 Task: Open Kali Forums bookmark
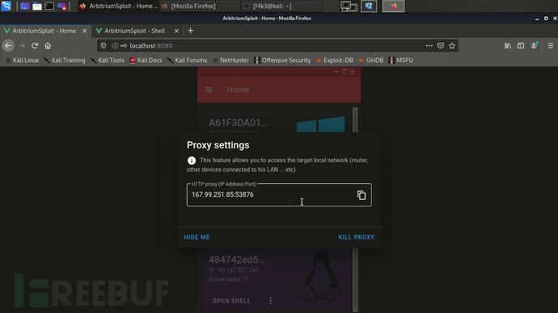pos(187,61)
